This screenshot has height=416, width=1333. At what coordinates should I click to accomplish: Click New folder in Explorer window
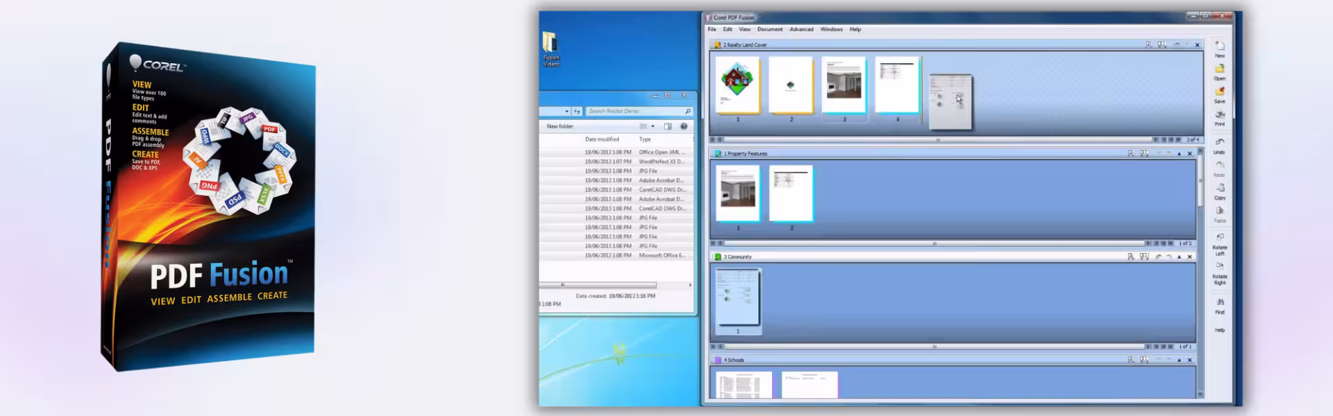(560, 126)
